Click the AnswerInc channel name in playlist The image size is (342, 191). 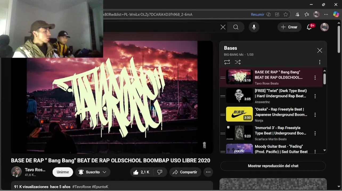point(262,102)
